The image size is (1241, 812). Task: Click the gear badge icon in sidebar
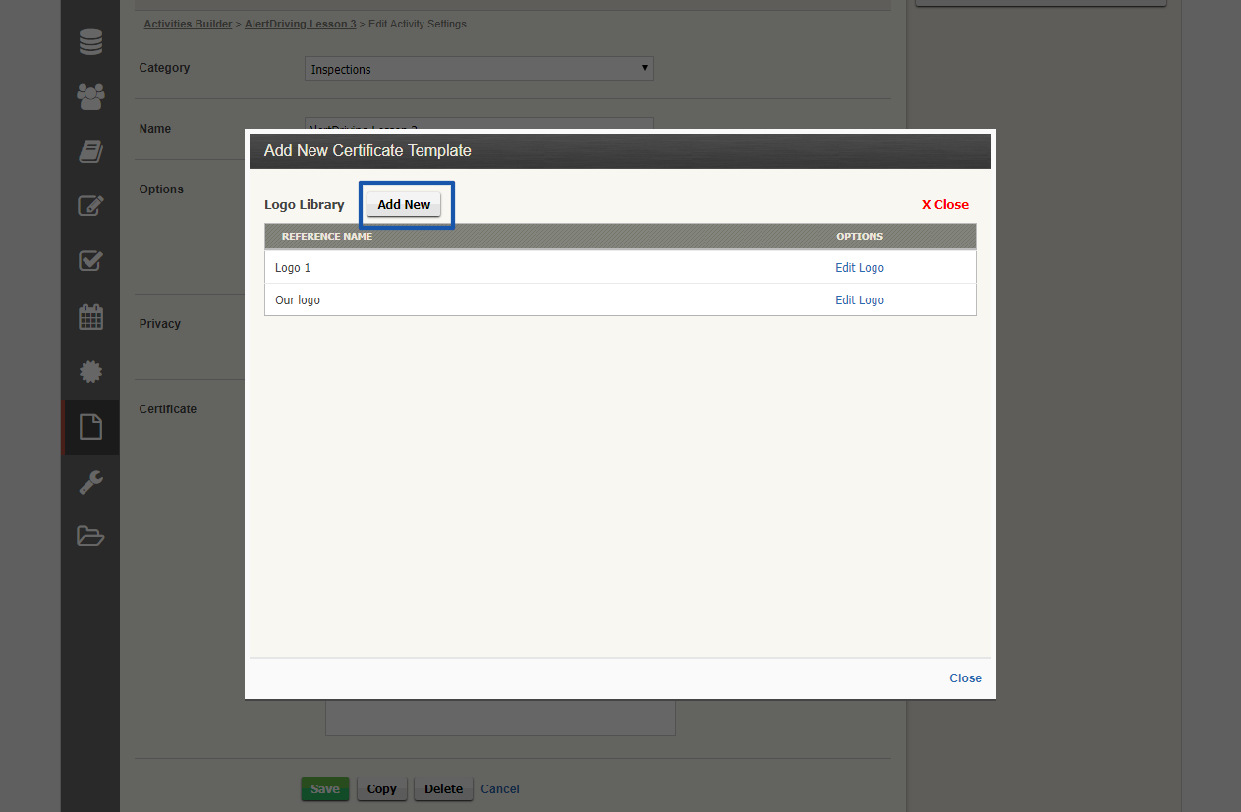tap(89, 371)
